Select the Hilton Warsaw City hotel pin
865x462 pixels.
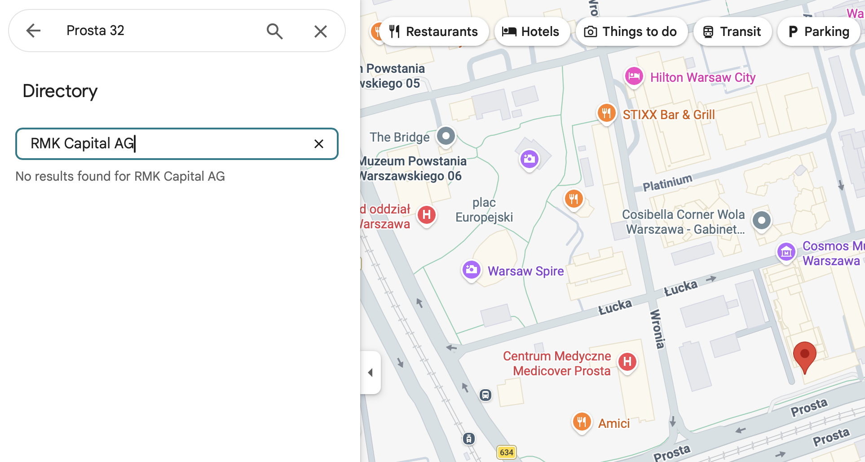point(634,76)
